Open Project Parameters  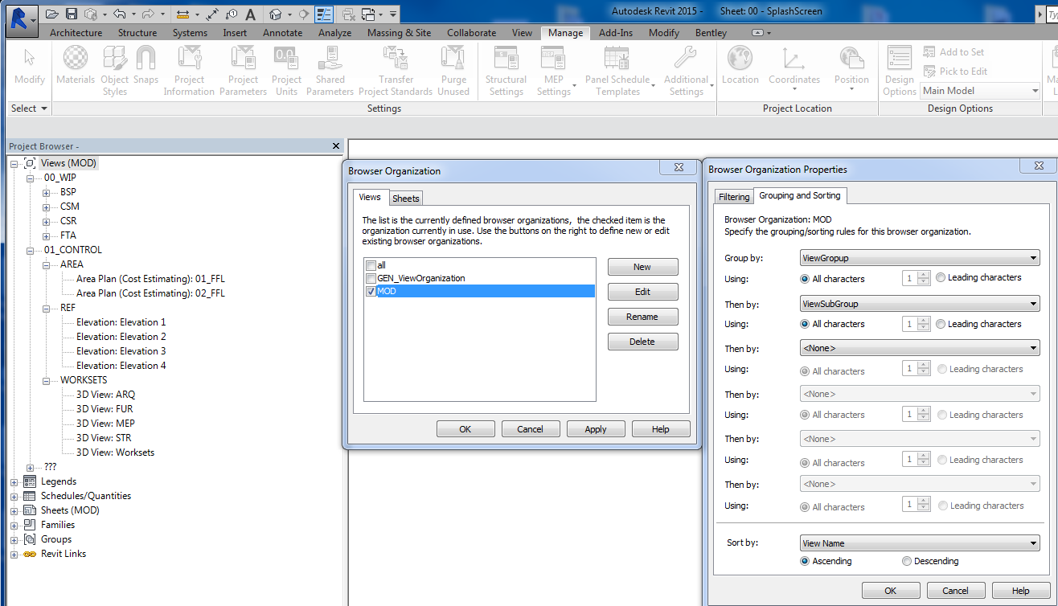pyautogui.click(x=243, y=71)
